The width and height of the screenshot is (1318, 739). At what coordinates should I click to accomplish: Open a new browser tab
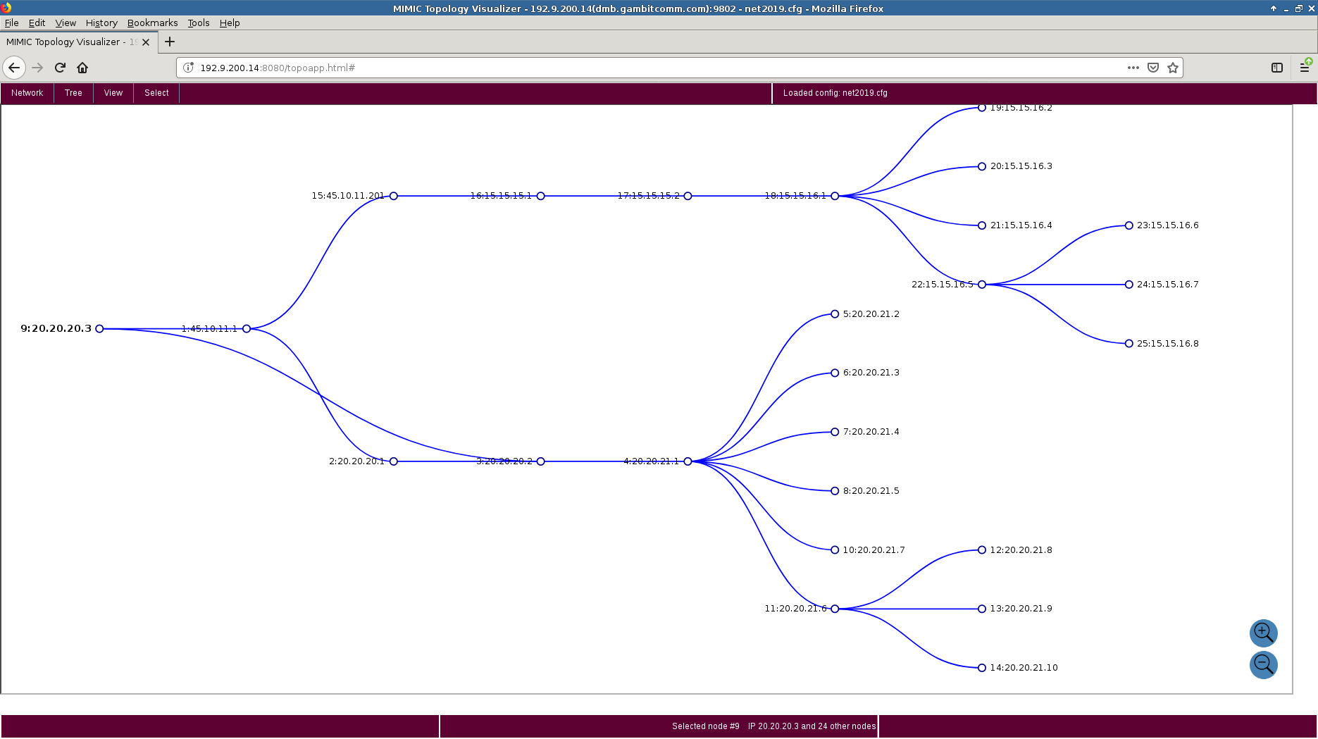point(170,42)
